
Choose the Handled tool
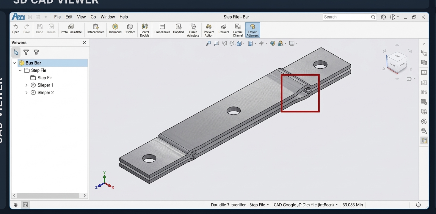pos(178,29)
